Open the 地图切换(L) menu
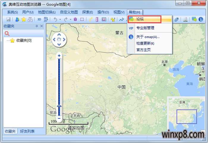The width and height of the screenshot is (208, 143). 47,12
